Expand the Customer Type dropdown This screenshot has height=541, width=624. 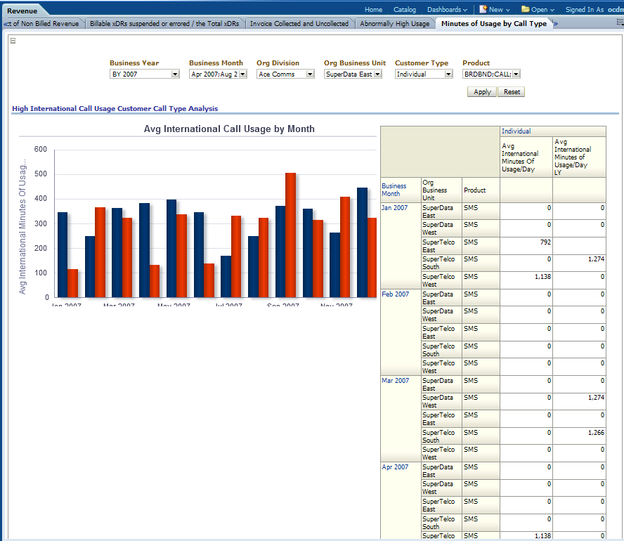coord(448,74)
